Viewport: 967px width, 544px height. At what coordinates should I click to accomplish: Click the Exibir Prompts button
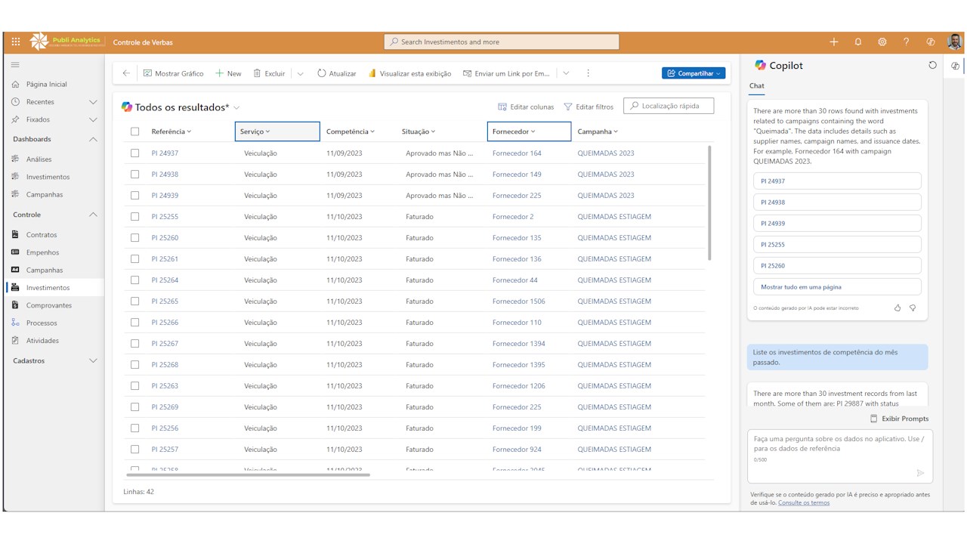click(899, 419)
